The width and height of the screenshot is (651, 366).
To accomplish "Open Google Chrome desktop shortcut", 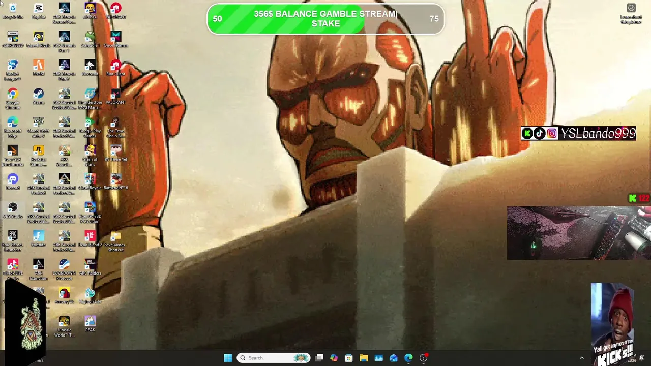I will (x=13, y=99).
